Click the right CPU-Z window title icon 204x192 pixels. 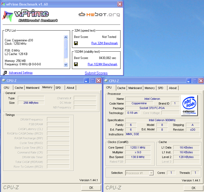pyautogui.click(x=106, y=81)
